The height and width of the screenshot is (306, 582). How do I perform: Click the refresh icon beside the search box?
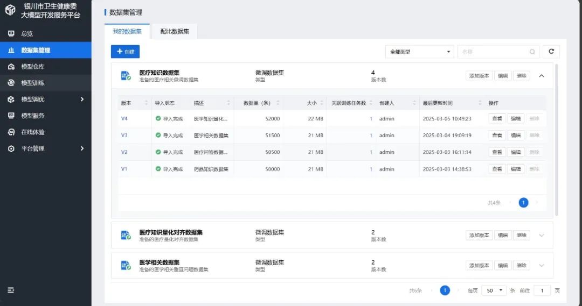point(551,52)
